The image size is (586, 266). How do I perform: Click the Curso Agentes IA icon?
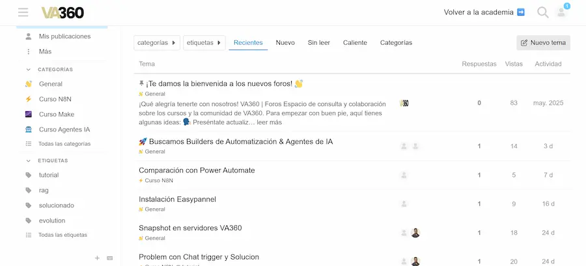pos(29,129)
